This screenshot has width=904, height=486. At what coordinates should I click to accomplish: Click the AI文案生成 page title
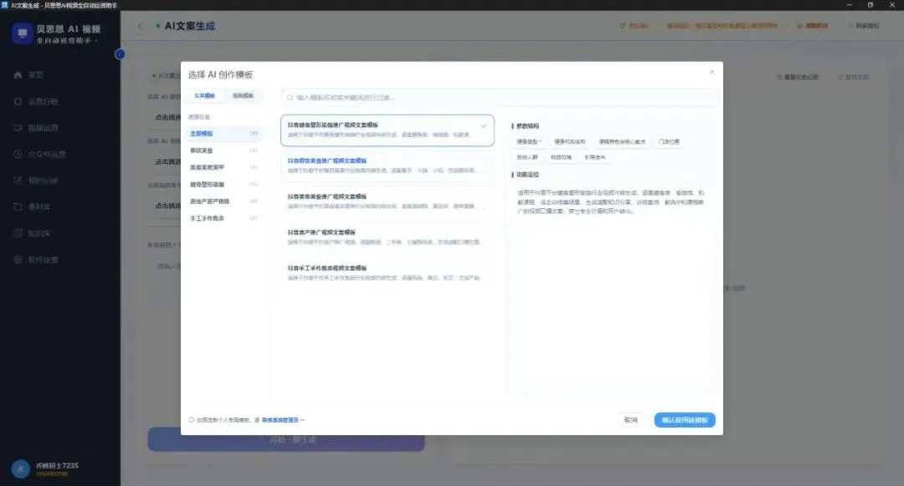pyautogui.click(x=190, y=26)
